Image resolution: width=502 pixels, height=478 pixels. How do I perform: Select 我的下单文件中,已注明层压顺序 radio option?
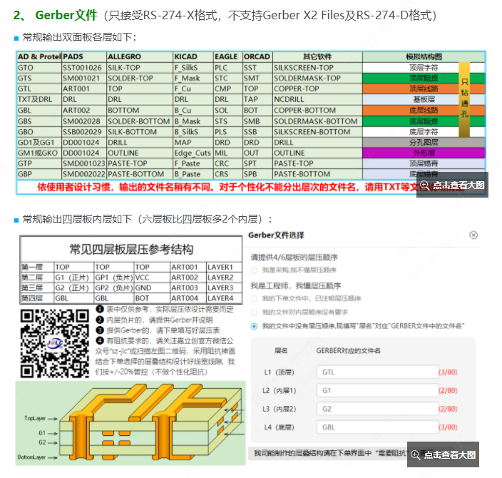click(255, 298)
